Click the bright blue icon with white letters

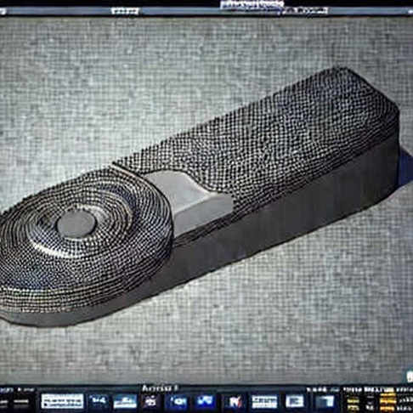tap(206, 401)
